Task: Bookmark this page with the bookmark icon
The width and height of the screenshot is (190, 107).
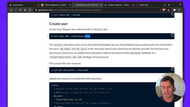Action: pyautogui.click(x=30, y=10)
